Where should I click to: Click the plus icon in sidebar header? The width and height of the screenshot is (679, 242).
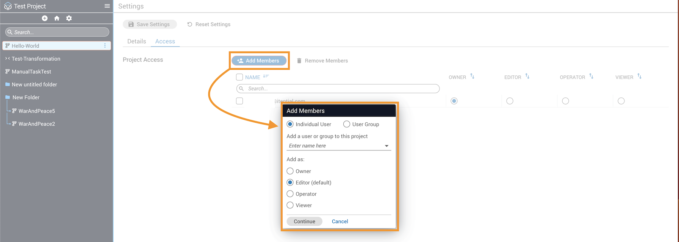point(45,18)
